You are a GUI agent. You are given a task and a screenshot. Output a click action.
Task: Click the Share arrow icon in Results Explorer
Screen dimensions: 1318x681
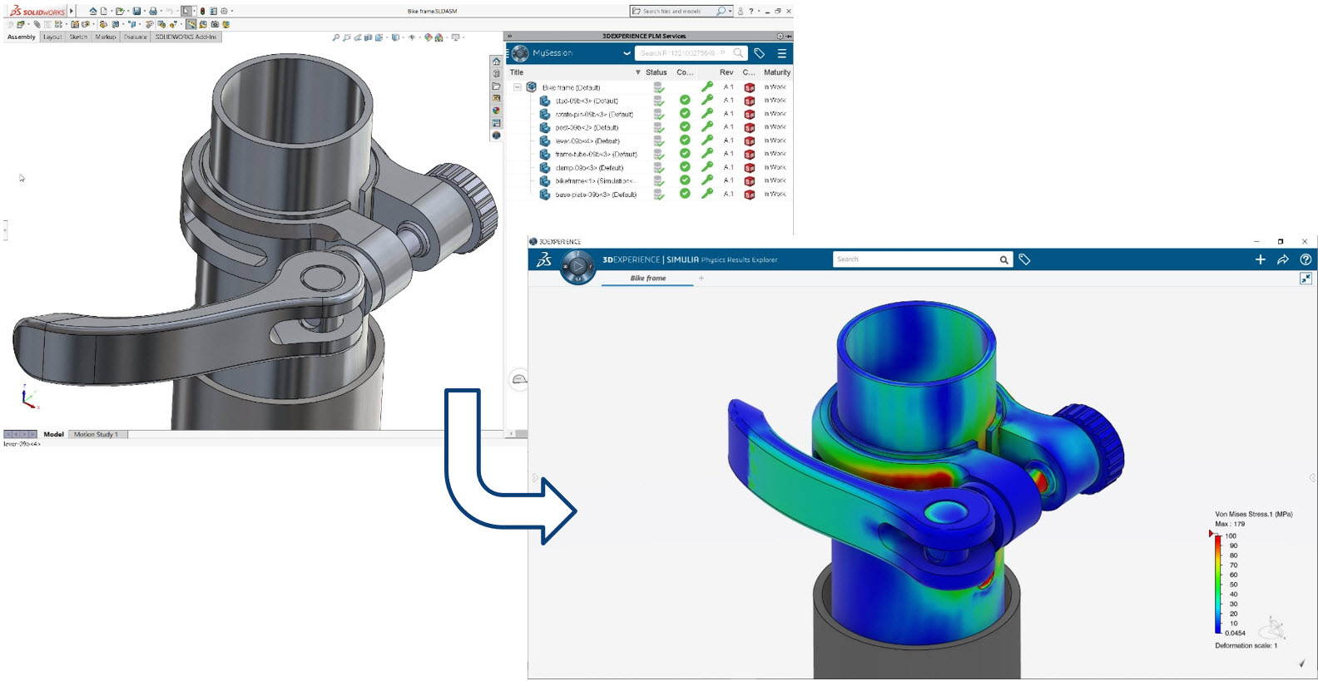[x=1283, y=259]
